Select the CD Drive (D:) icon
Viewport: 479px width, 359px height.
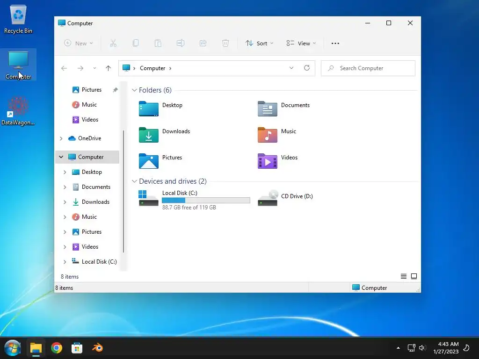click(x=268, y=198)
